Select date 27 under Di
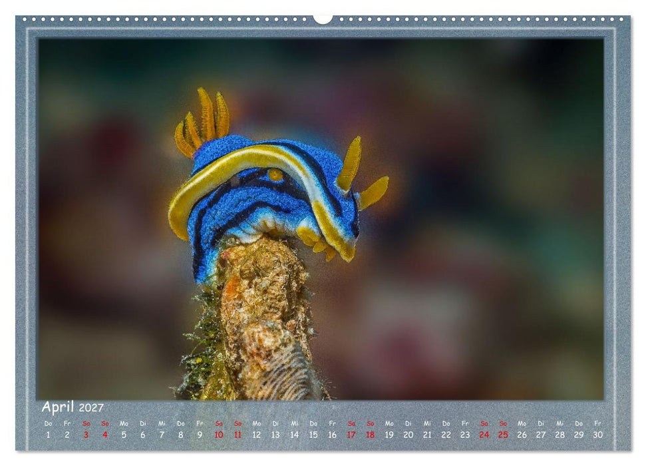 click(x=541, y=435)
